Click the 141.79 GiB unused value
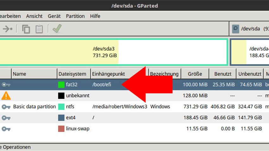269x151 pixels. pos(250,118)
